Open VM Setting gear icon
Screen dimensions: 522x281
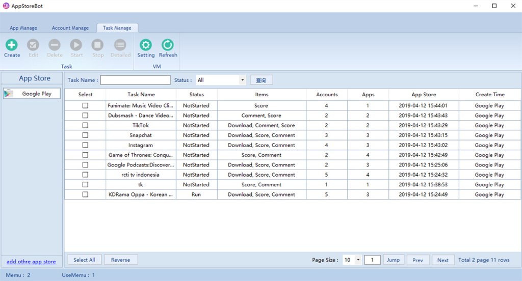tap(146, 45)
